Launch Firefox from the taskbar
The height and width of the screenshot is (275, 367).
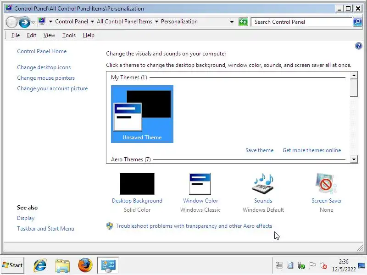point(85,265)
